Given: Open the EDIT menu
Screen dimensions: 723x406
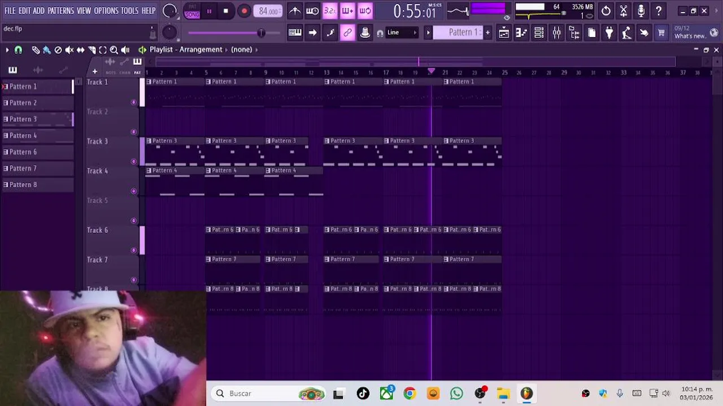Looking at the screenshot, I should 24,11.
